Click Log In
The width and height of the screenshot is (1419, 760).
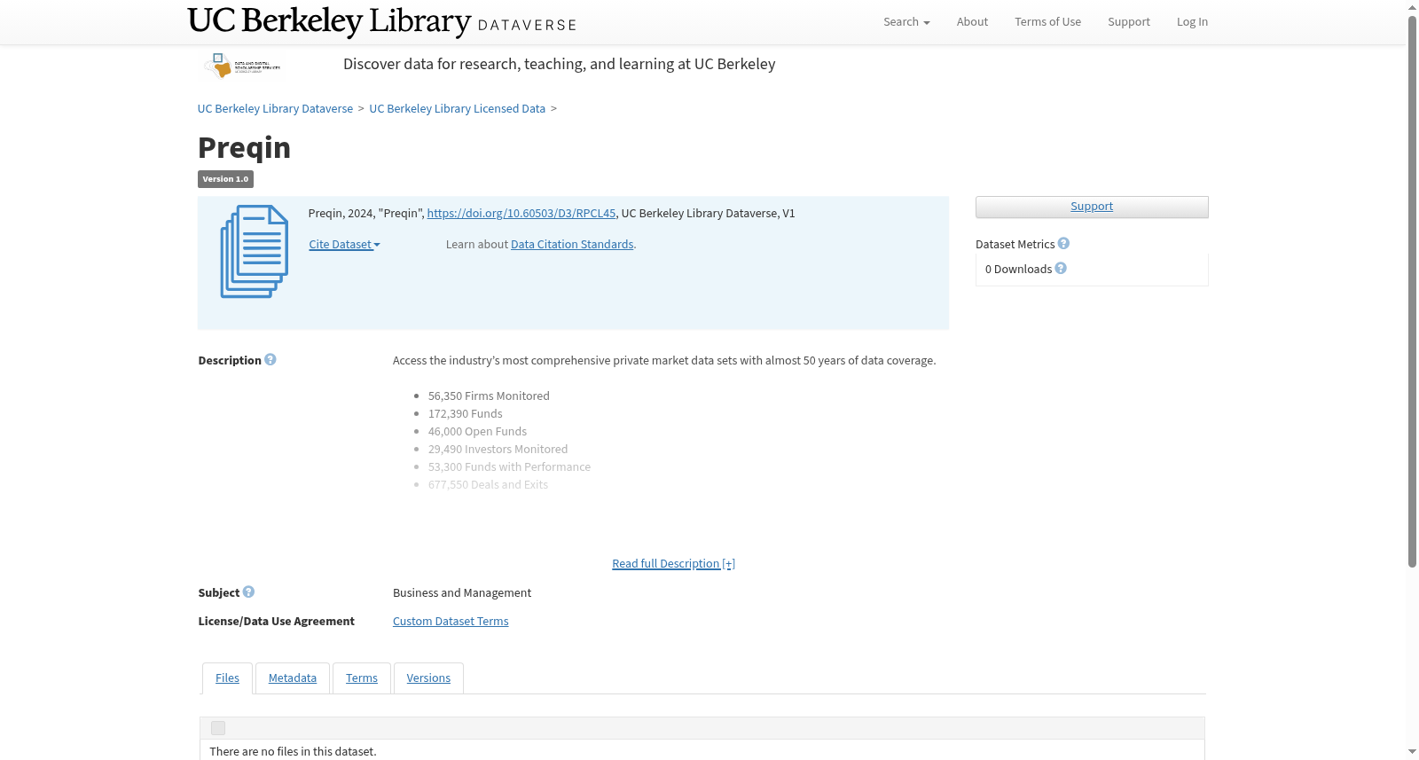point(1192,21)
